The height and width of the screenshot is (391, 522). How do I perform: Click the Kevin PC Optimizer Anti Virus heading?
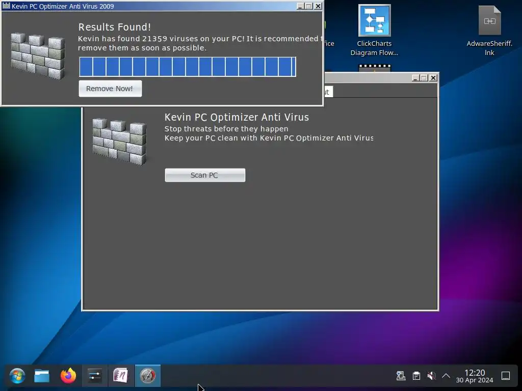(237, 117)
